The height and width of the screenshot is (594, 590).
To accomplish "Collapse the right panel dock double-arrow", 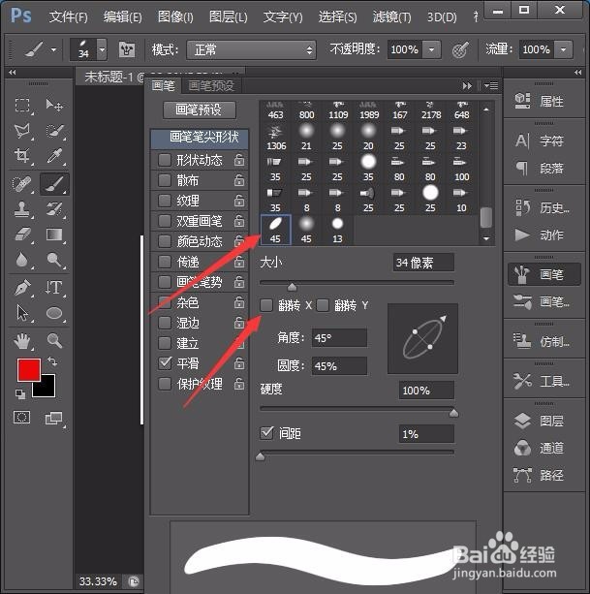I will [577, 72].
